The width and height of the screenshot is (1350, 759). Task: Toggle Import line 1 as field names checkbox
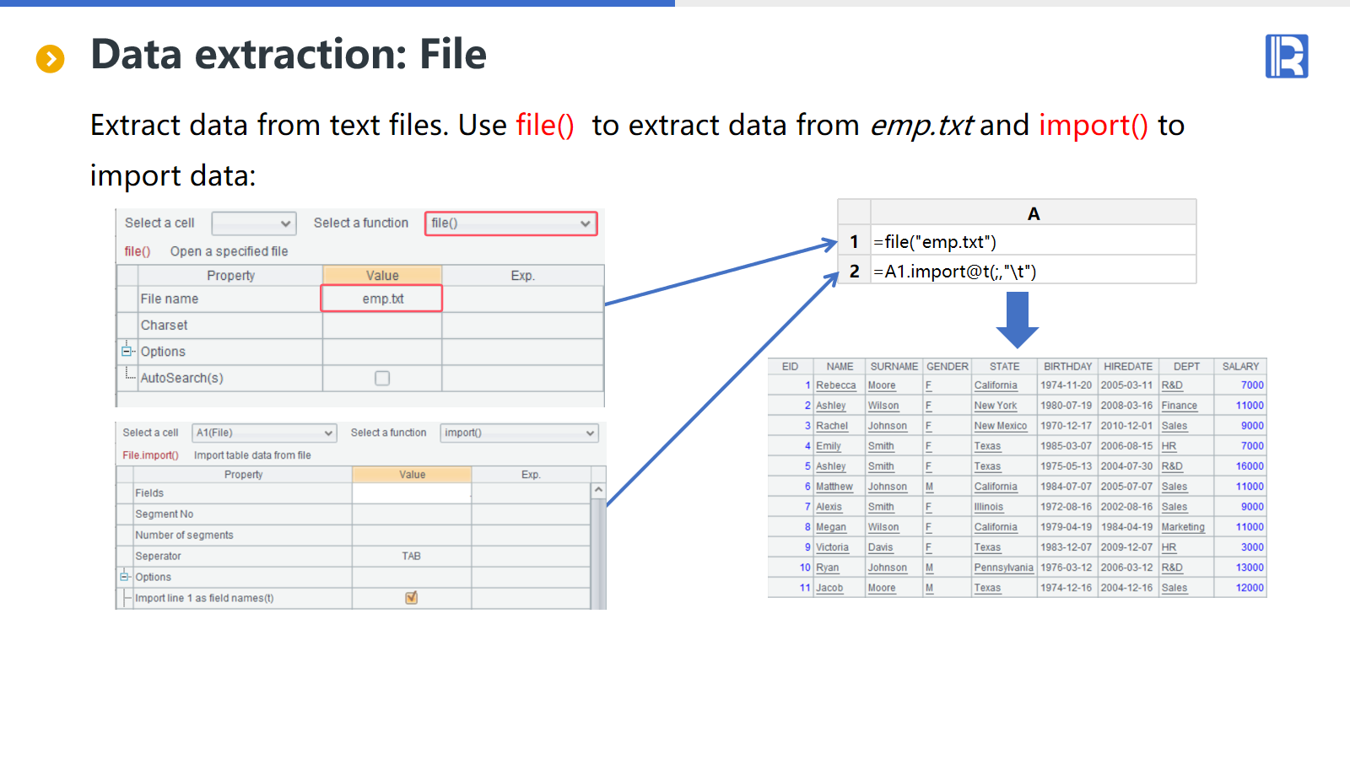click(x=412, y=598)
